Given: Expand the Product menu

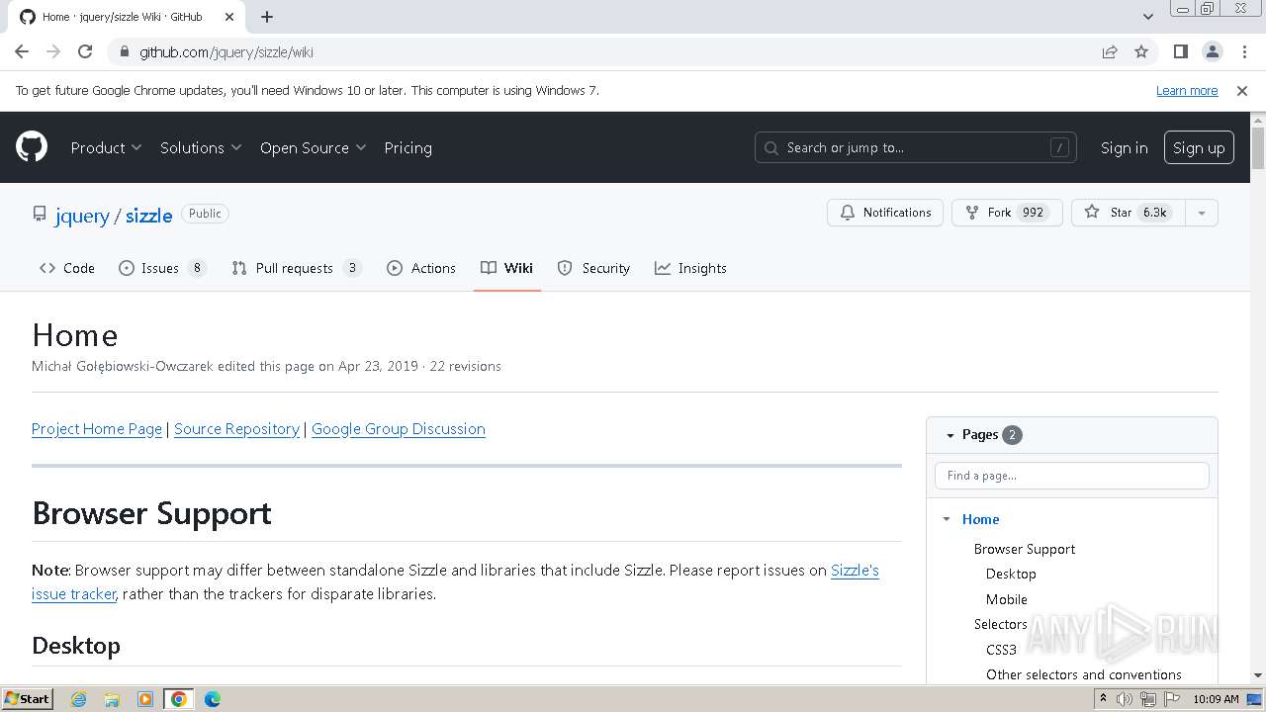Looking at the screenshot, I should pos(106,147).
